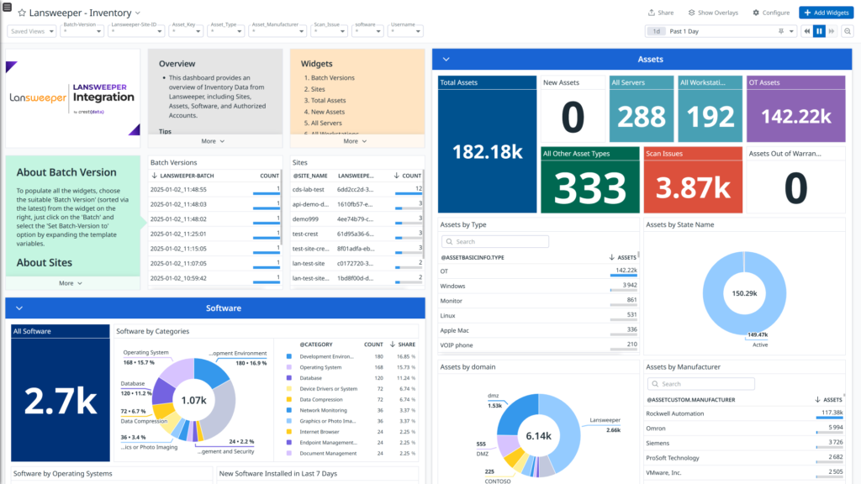Open the Saved Views dropdown
This screenshot has width=861, height=484.
[x=32, y=31]
